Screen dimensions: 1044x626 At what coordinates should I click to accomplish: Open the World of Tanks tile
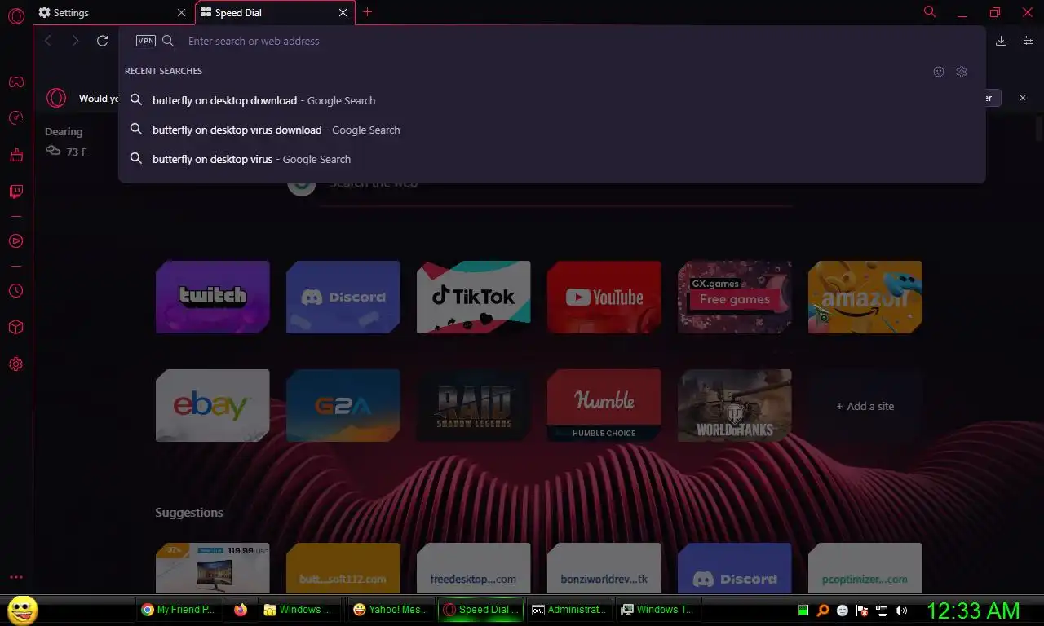point(735,405)
